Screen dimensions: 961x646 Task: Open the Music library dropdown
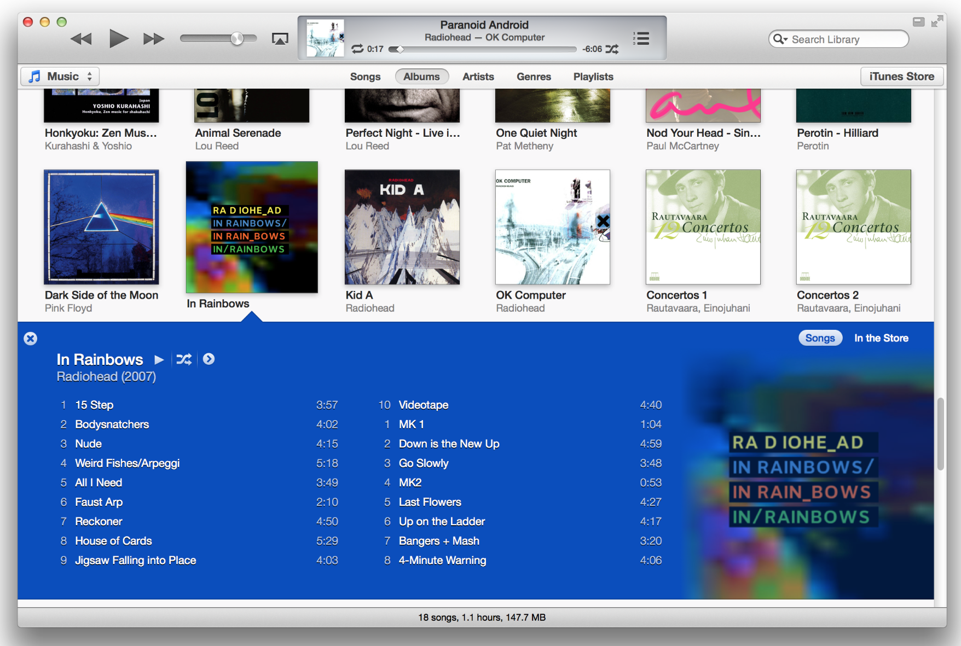click(x=60, y=77)
